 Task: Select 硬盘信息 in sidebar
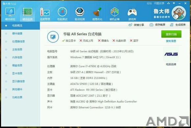coord(17,65)
